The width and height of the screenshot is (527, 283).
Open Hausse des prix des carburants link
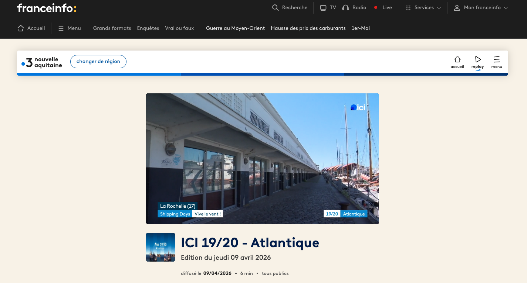coord(308,28)
